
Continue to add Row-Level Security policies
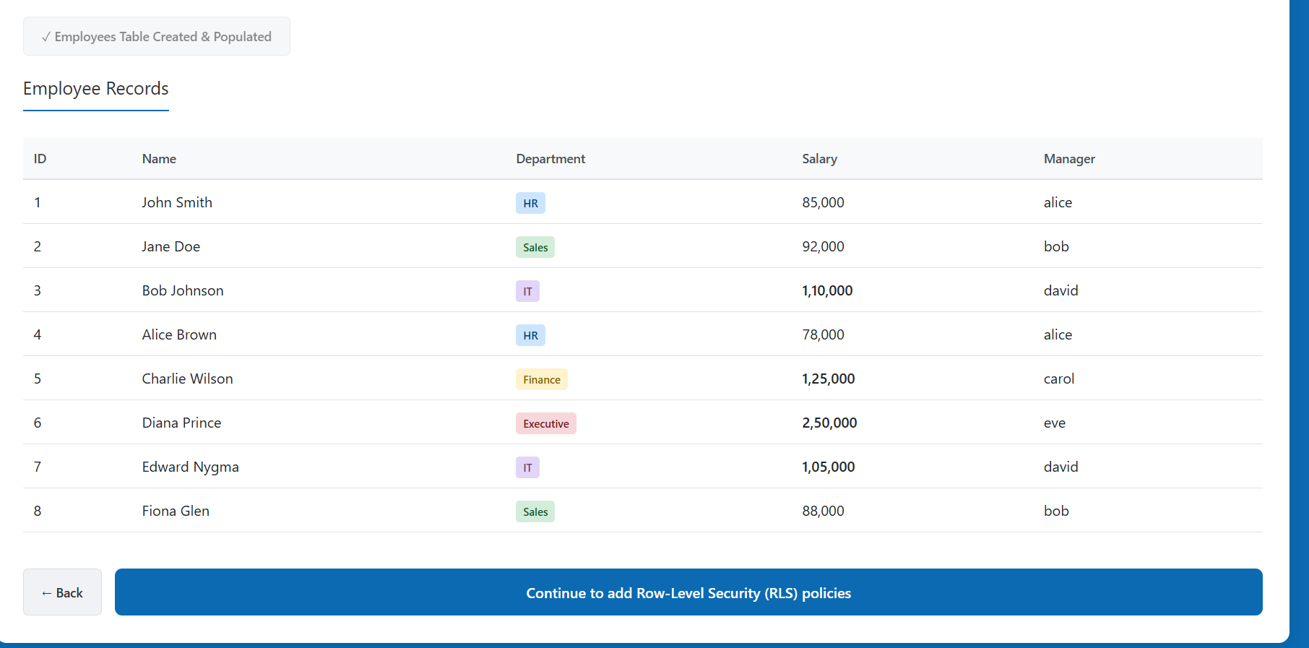pyautogui.click(x=688, y=592)
